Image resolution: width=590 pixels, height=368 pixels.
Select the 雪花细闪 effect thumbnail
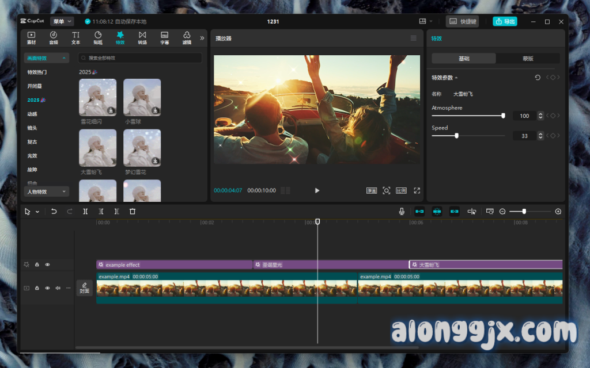(97, 98)
